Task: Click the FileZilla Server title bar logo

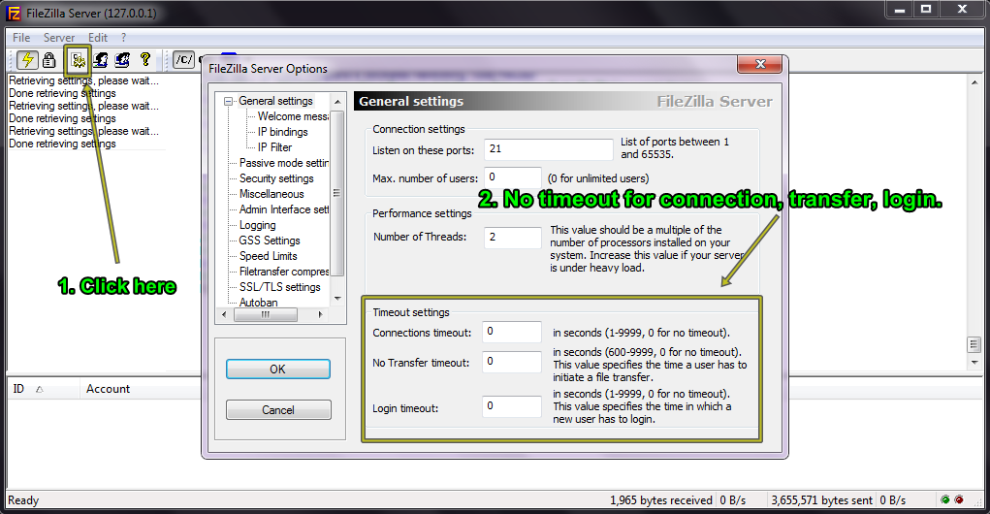Action: [13, 13]
